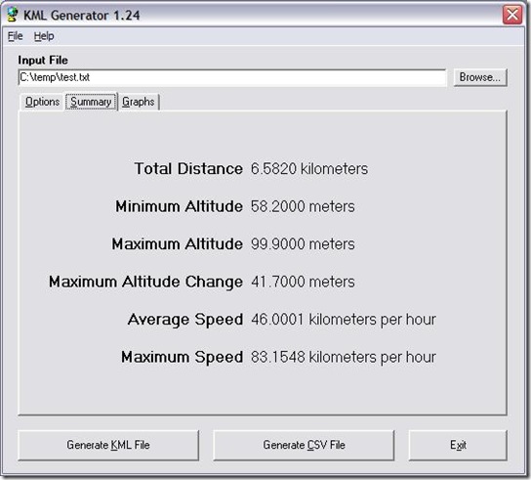Click the Maximum Speed value
The height and width of the screenshot is (480, 531).
click(344, 357)
